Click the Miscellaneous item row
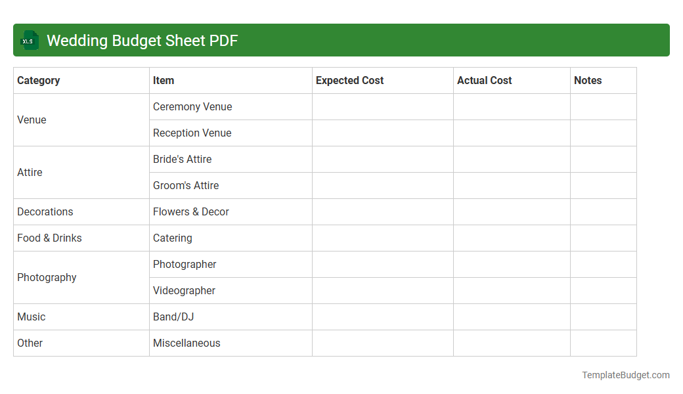The image size is (683, 394). point(187,343)
